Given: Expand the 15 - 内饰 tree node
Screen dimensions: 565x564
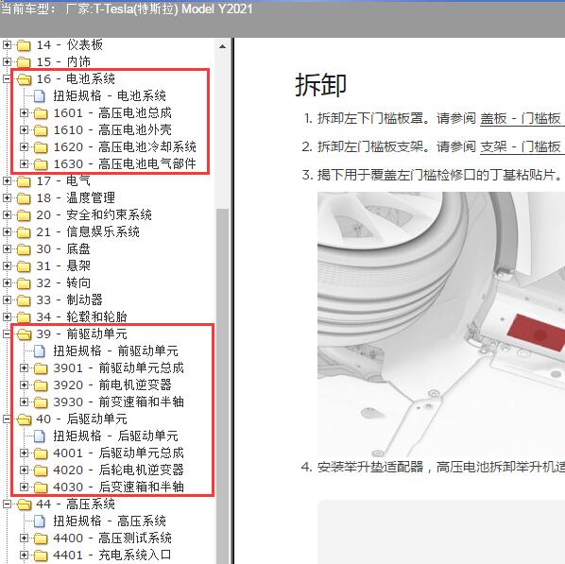Looking at the screenshot, I should click(7, 62).
